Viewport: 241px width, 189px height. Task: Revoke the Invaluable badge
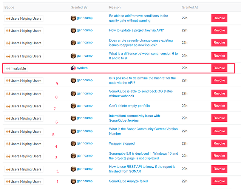(219, 68)
